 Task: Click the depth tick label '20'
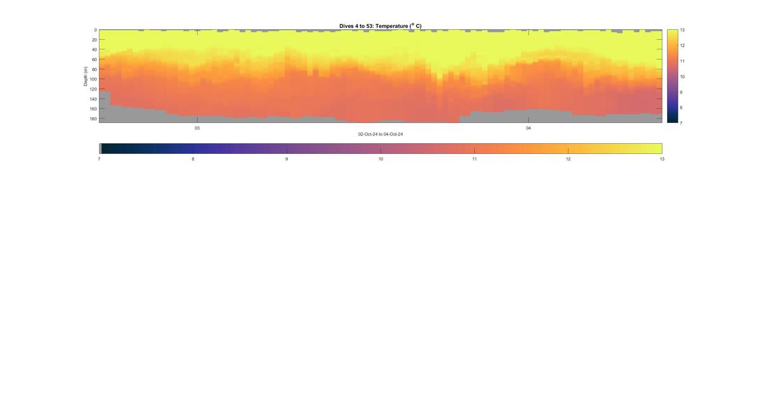pyautogui.click(x=94, y=40)
